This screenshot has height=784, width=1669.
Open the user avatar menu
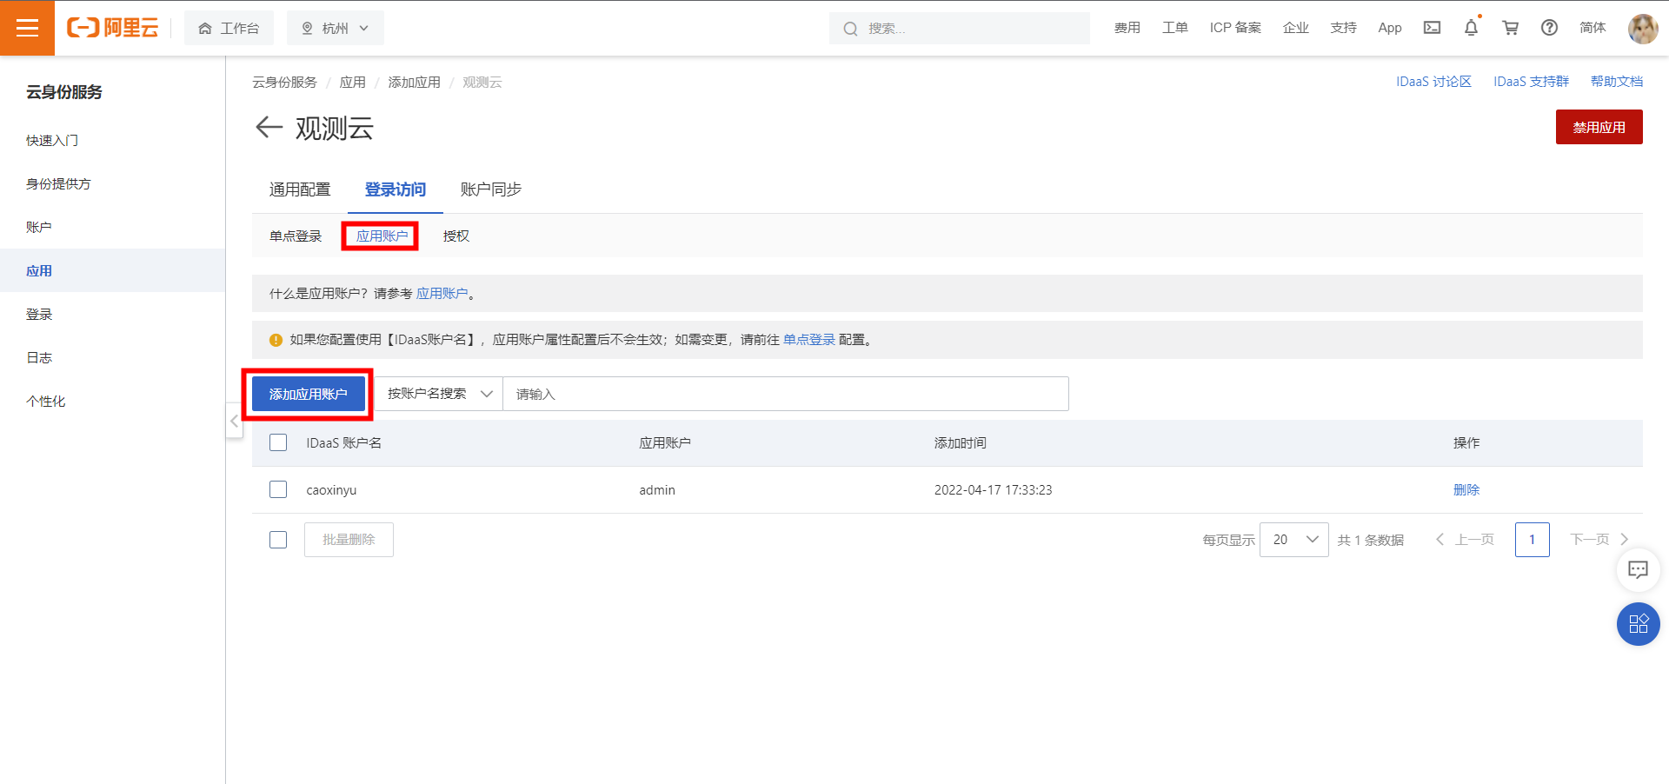click(x=1642, y=28)
